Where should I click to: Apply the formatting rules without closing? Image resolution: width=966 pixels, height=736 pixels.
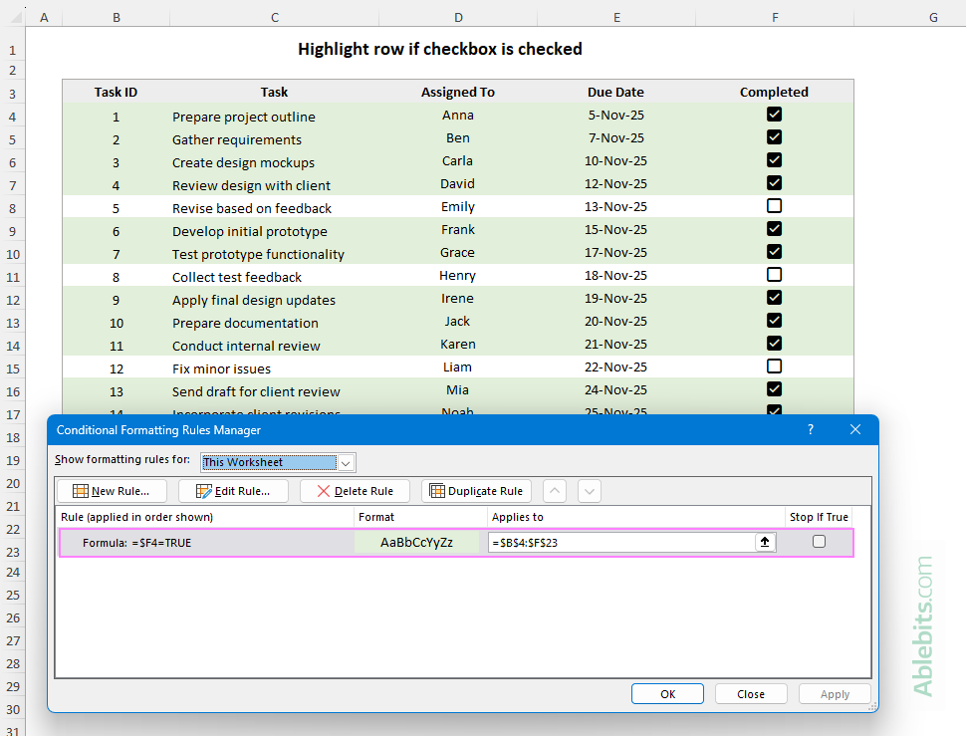point(835,693)
